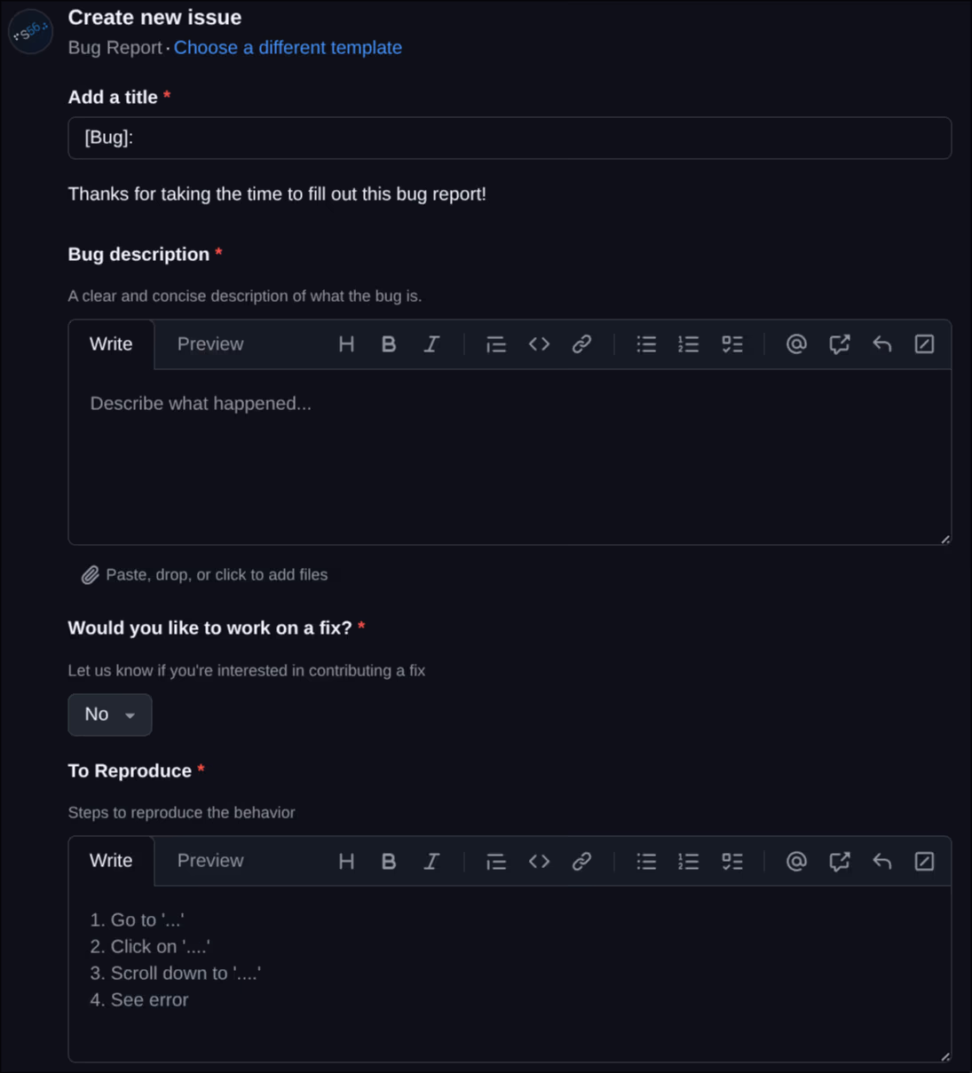Insert a code block in To Reproduce editor

click(x=539, y=861)
